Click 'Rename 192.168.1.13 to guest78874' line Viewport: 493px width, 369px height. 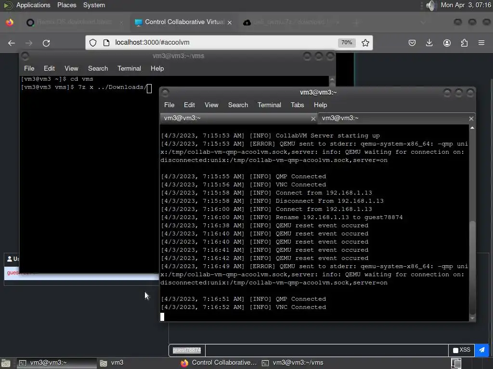[x=281, y=218]
